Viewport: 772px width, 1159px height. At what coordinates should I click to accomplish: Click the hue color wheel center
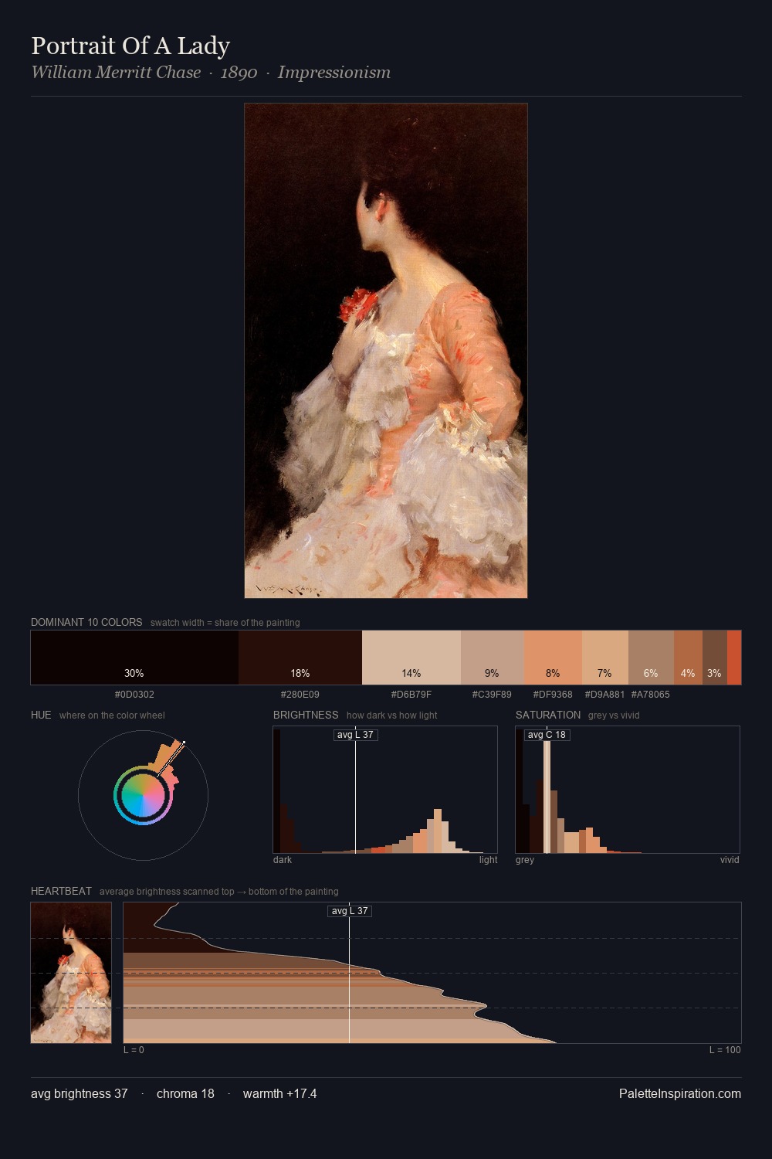(x=143, y=795)
